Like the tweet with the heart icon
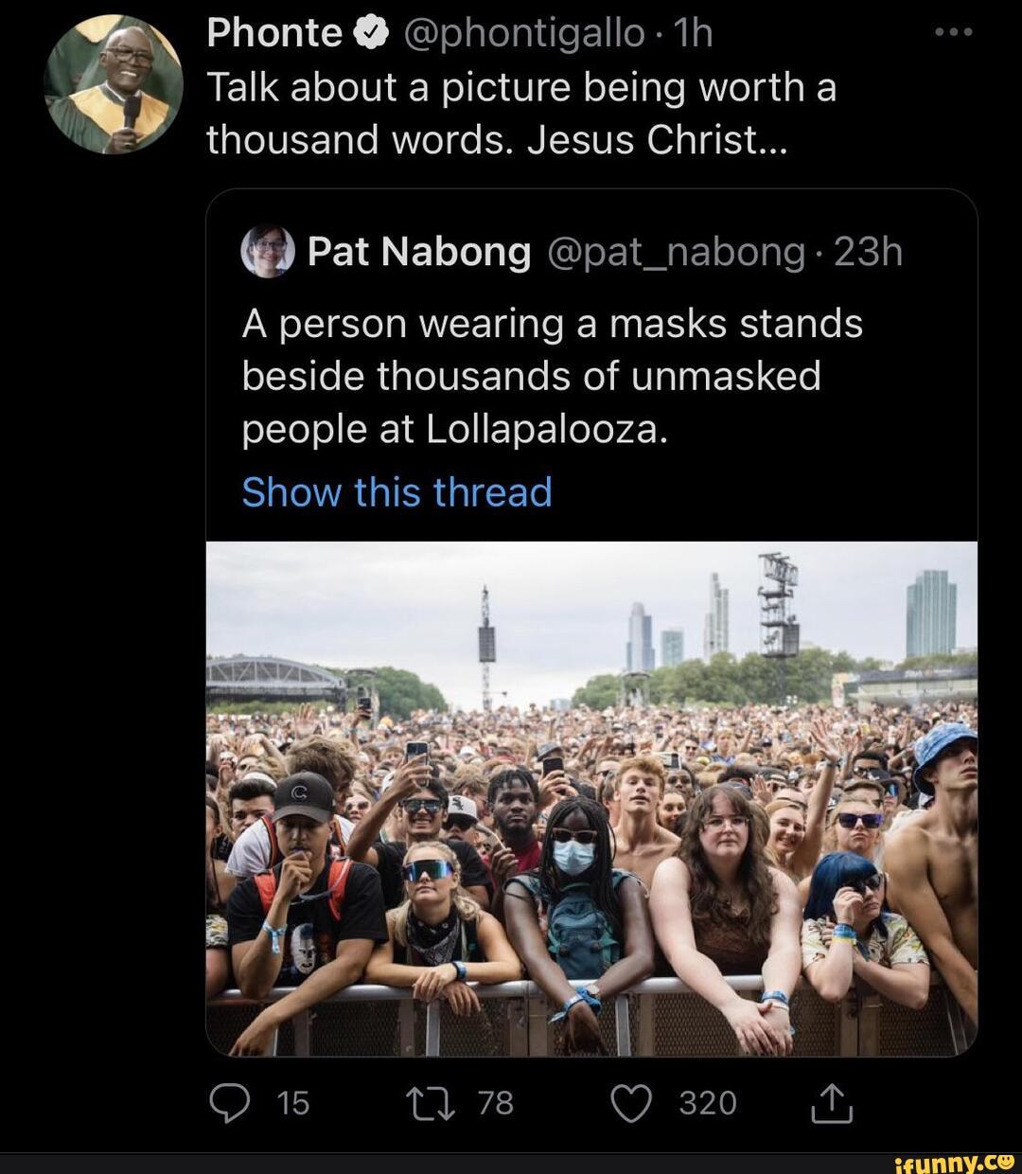 click(633, 1103)
